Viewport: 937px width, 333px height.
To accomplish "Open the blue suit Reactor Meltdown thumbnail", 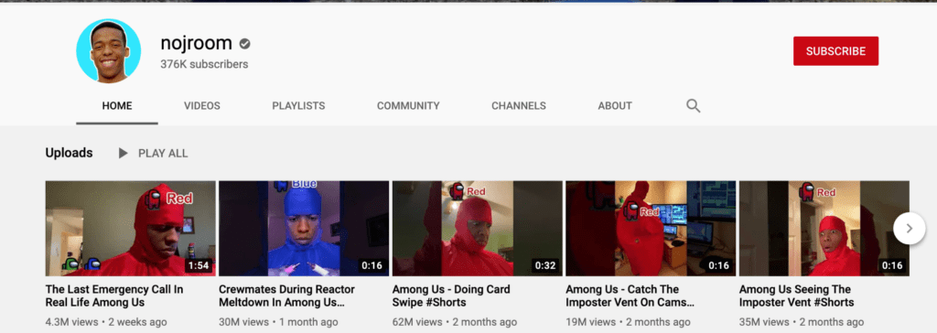I will tap(304, 229).
